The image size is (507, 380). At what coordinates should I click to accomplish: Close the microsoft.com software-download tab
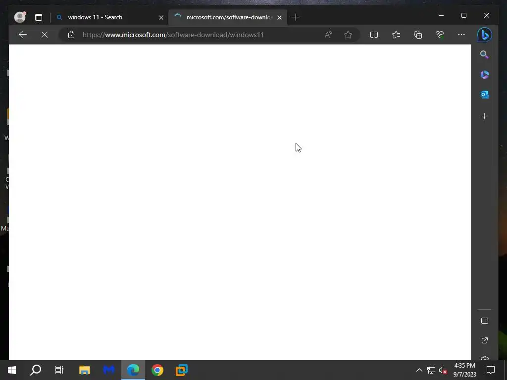coord(279,17)
